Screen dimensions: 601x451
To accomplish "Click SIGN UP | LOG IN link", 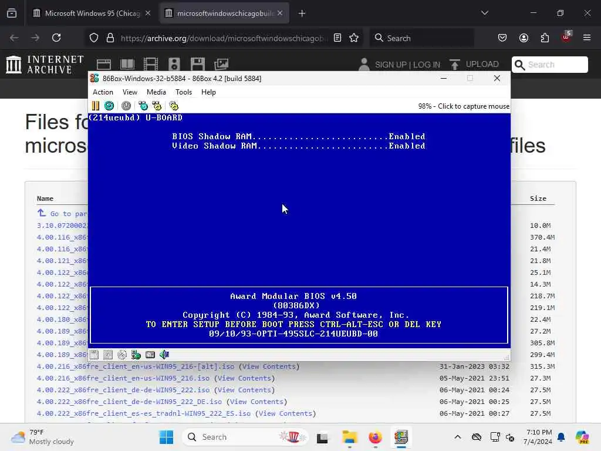I will pos(407,65).
